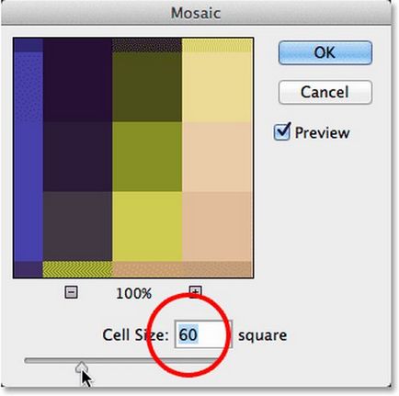Click the pale yellow cell in preview
The image size is (399, 396).
coord(217,87)
